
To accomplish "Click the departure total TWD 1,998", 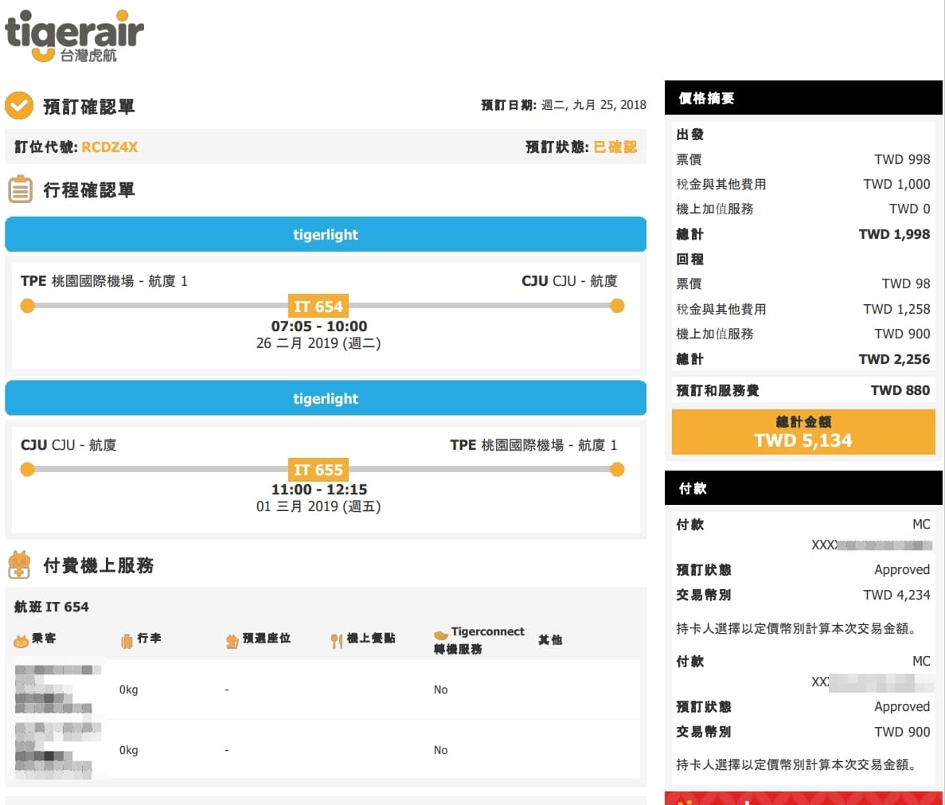I will pyautogui.click(x=894, y=234).
